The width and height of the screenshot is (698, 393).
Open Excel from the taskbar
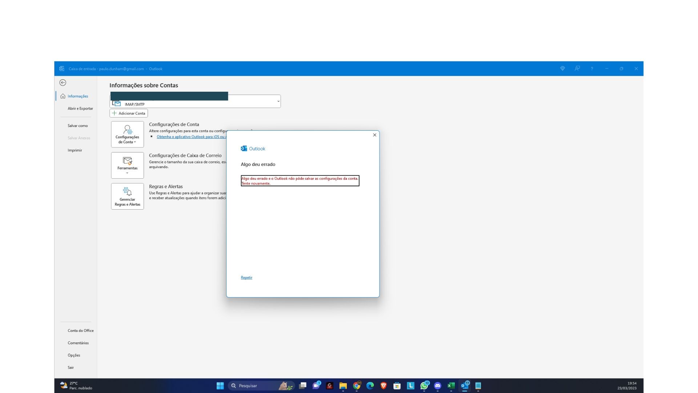click(x=451, y=386)
